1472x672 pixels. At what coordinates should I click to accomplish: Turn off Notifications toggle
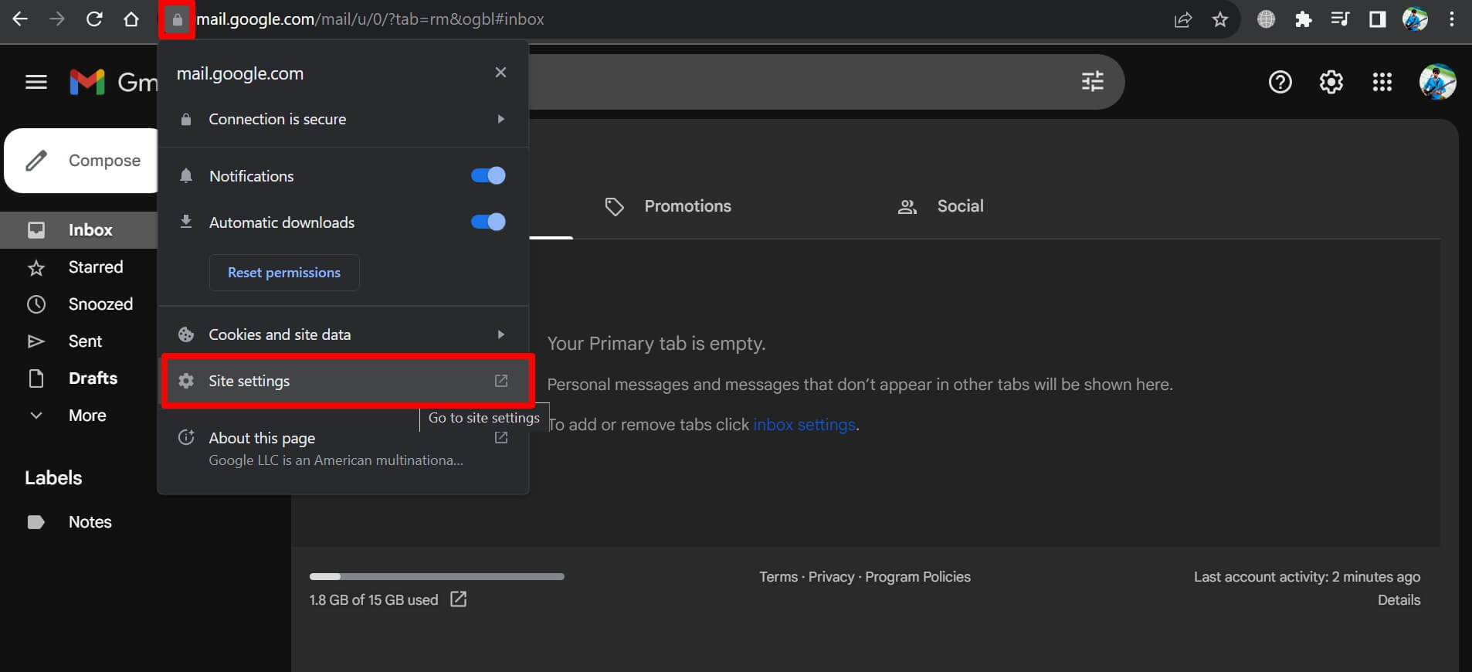(488, 176)
